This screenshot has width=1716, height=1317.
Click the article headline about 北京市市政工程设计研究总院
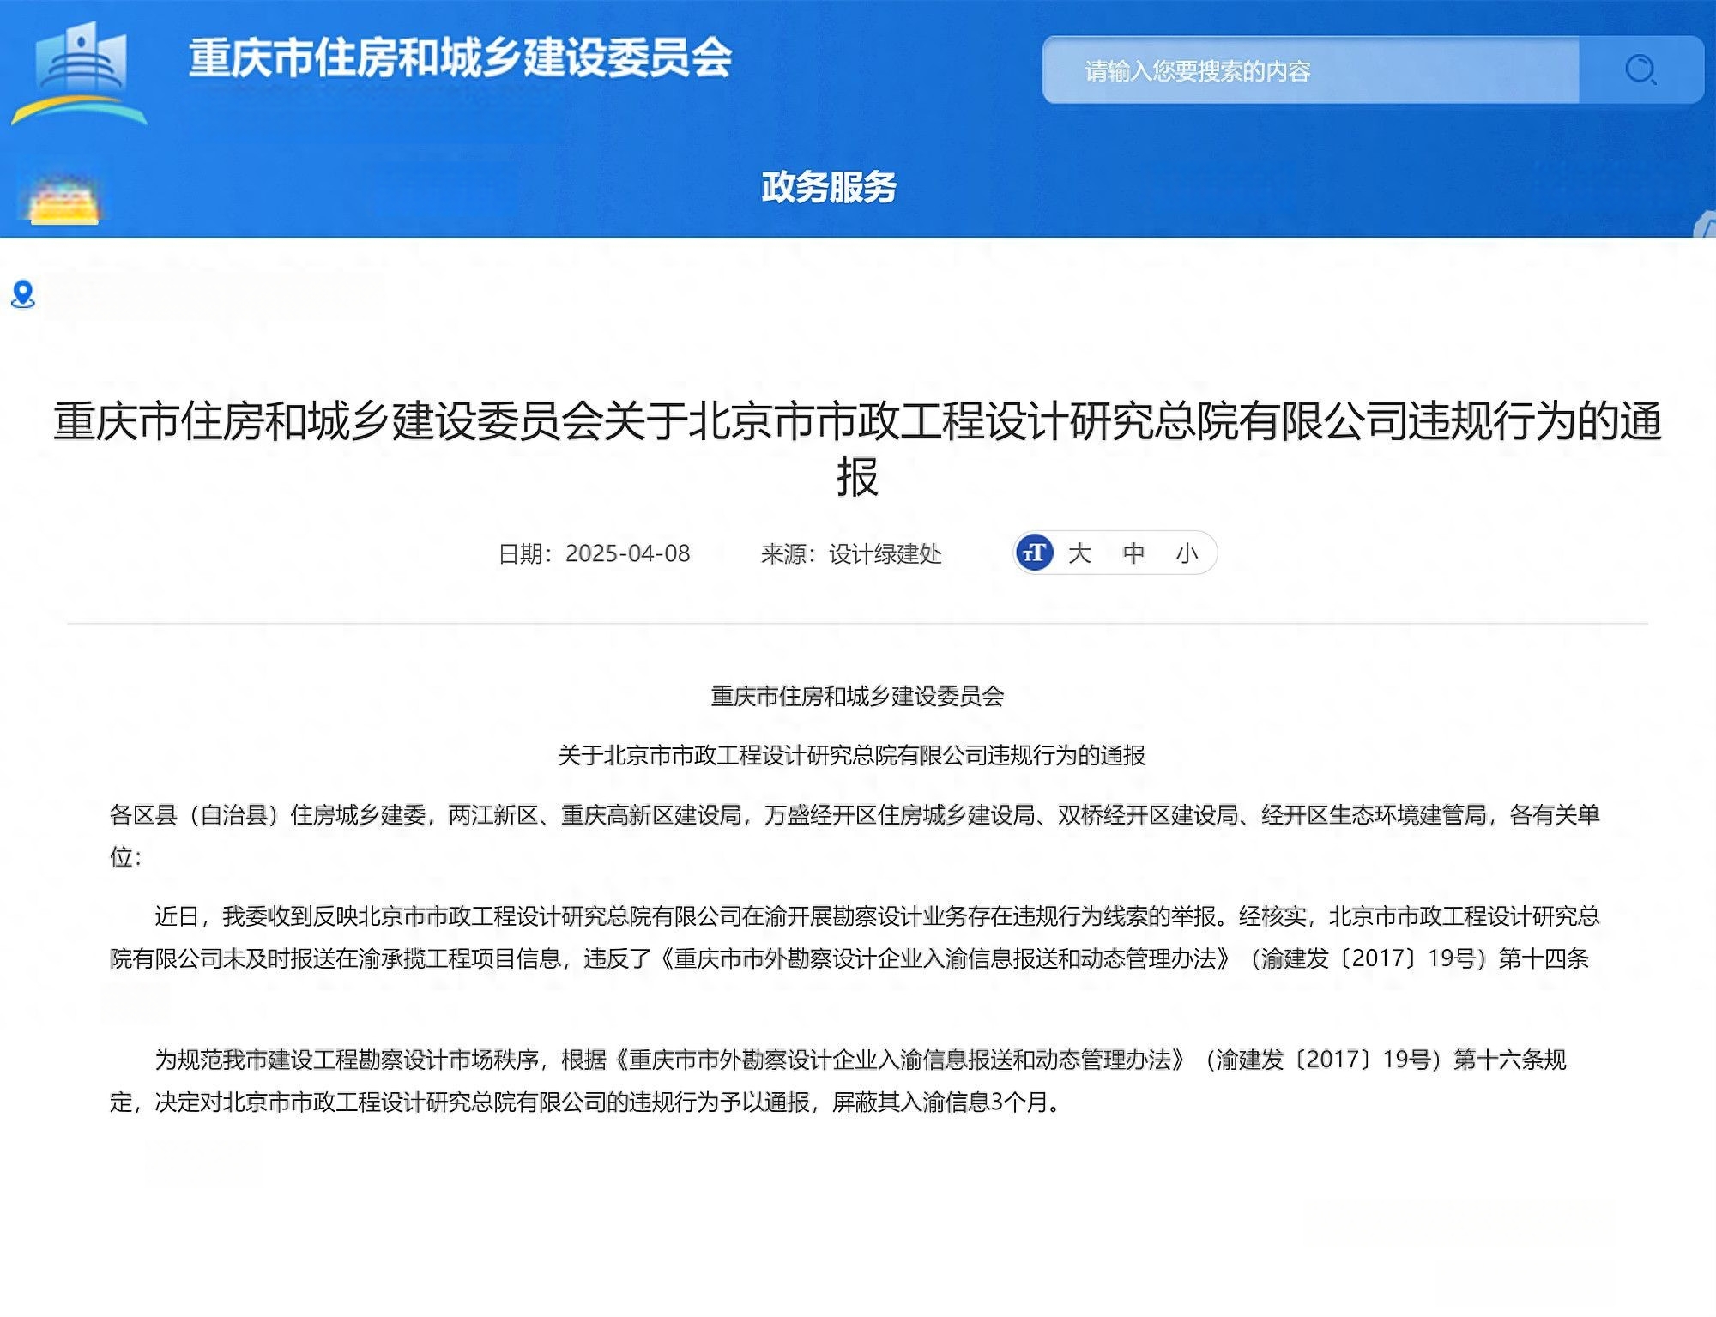(858, 448)
